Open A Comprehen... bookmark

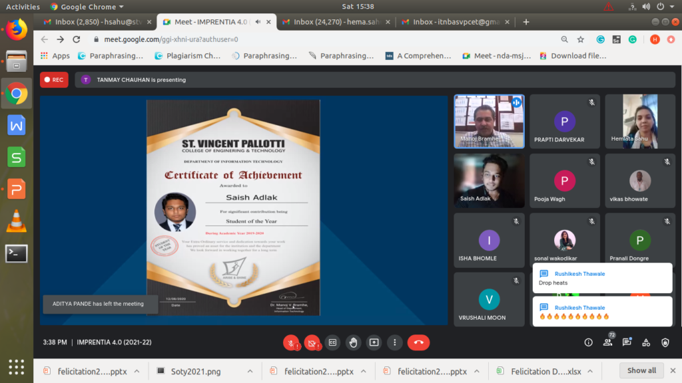tap(418, 56)
